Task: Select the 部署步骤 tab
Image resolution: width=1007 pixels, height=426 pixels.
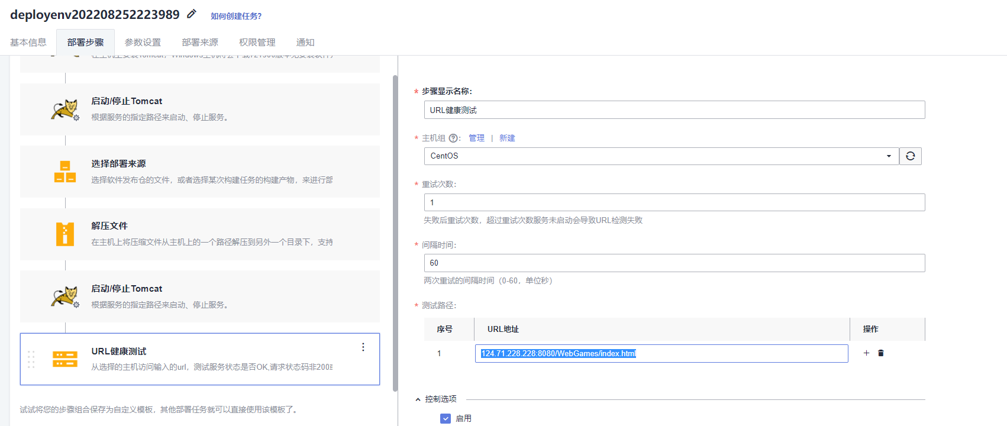Action: coord(86,43)
